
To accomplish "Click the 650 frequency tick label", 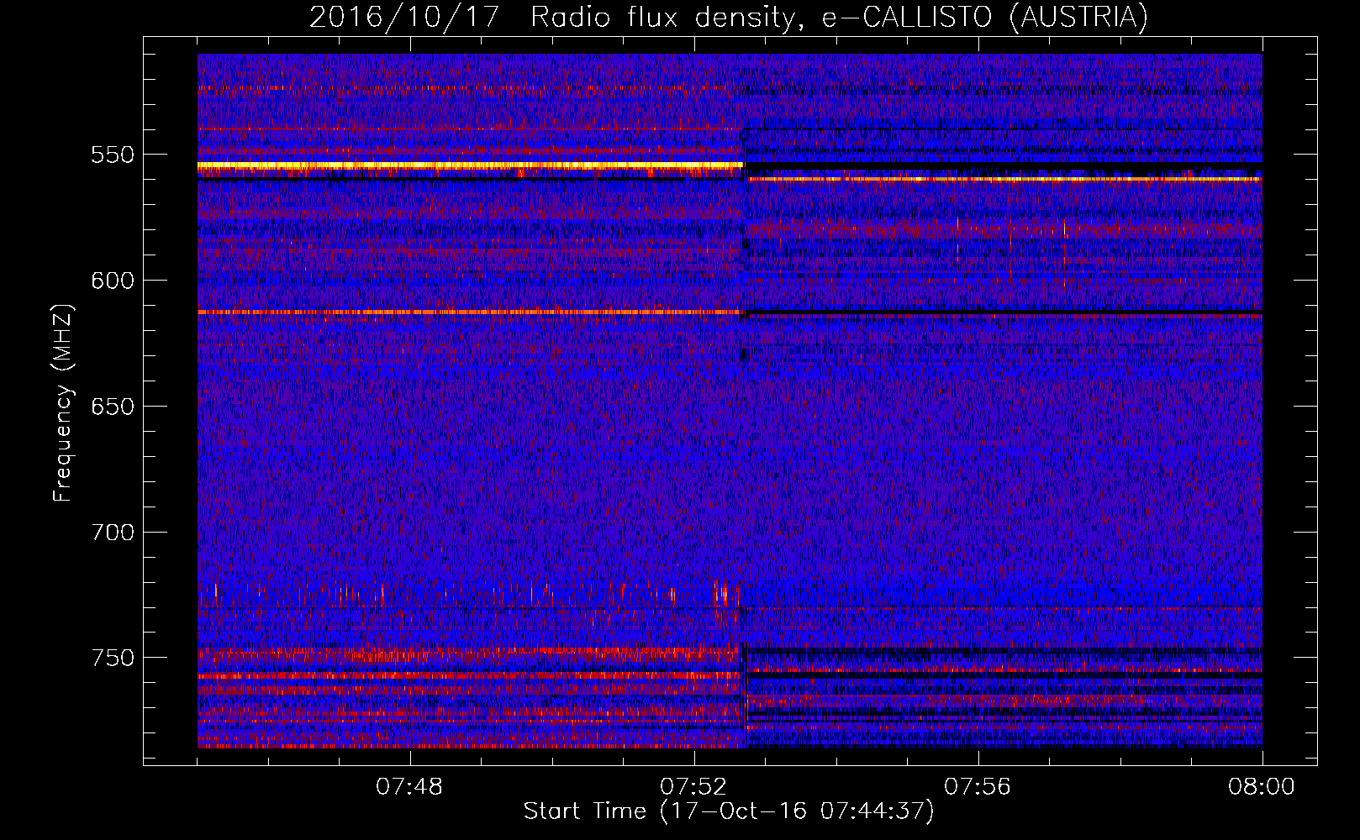I will tap(113, 407).
